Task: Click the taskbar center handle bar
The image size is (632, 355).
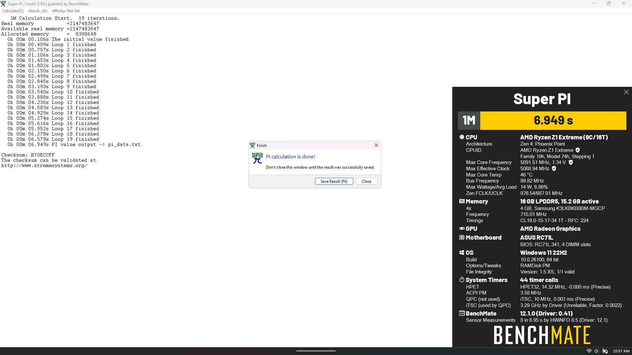Action: pos(316,351)
